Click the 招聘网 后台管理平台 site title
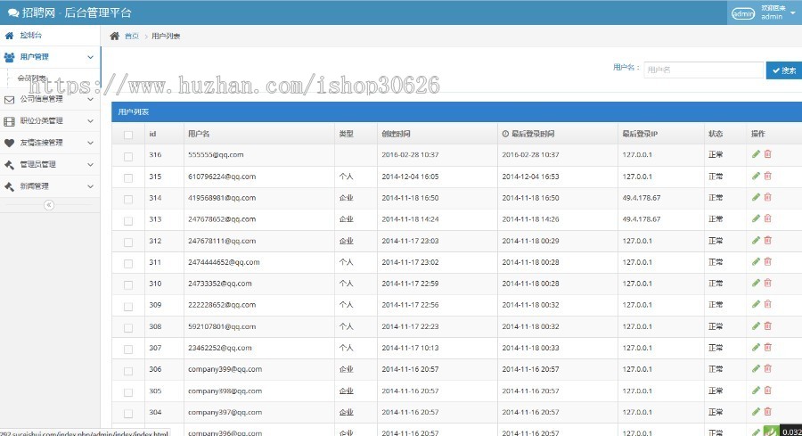 [70, 12]
